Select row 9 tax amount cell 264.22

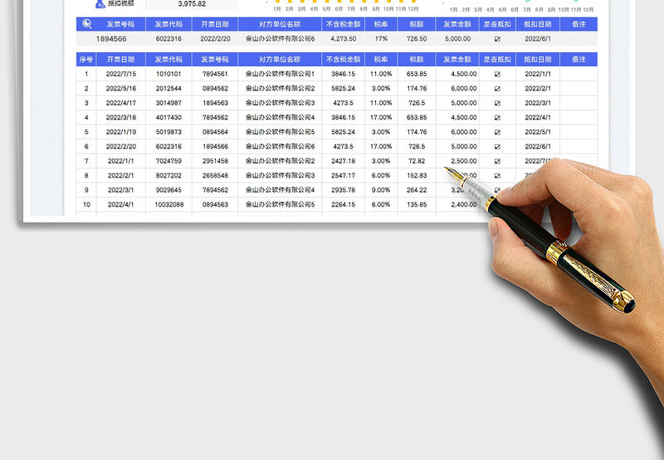point(417,190)
